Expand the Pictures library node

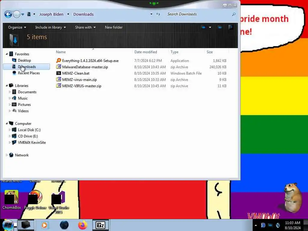coord(10,104)
